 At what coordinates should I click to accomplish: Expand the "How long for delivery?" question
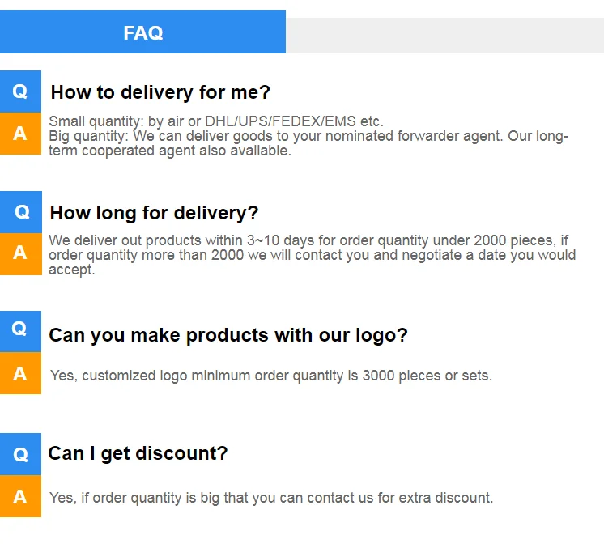pos(154,213)
